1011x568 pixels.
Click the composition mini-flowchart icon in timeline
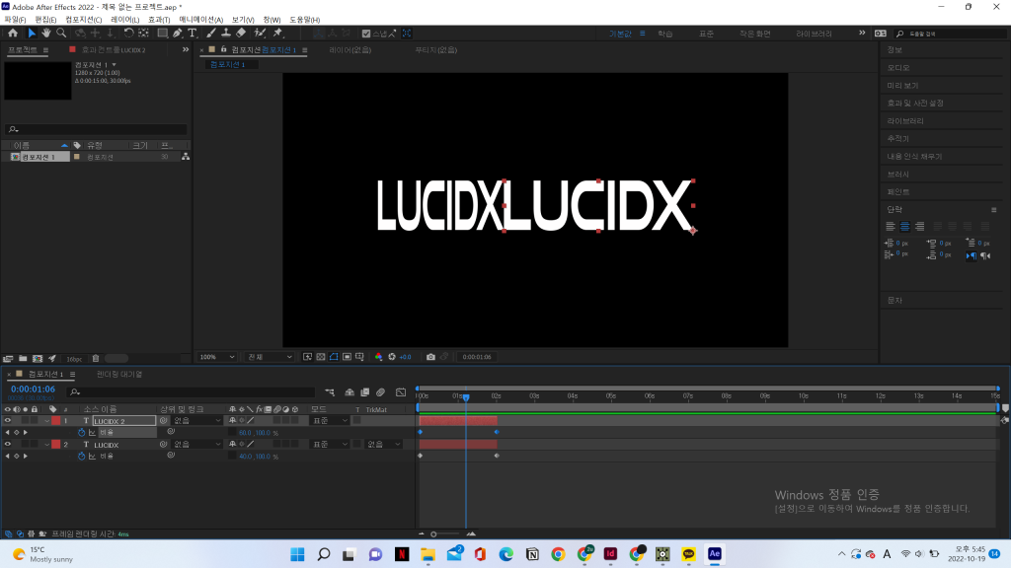point(330,392)
